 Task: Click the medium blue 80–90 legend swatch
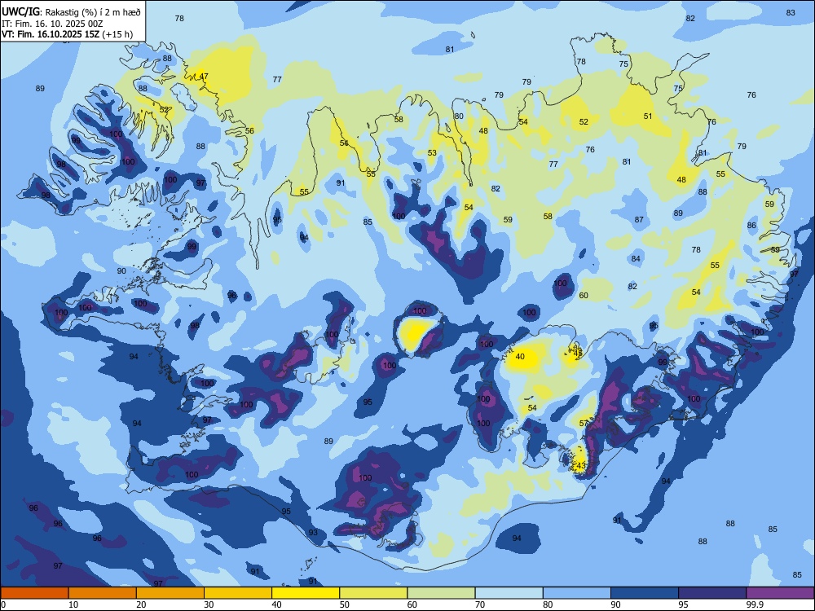(577, 593)
